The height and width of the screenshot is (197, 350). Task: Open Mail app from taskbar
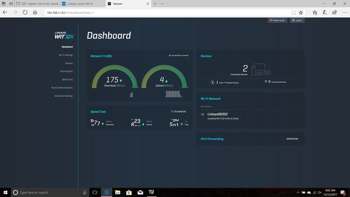click(x=140, y=192)
